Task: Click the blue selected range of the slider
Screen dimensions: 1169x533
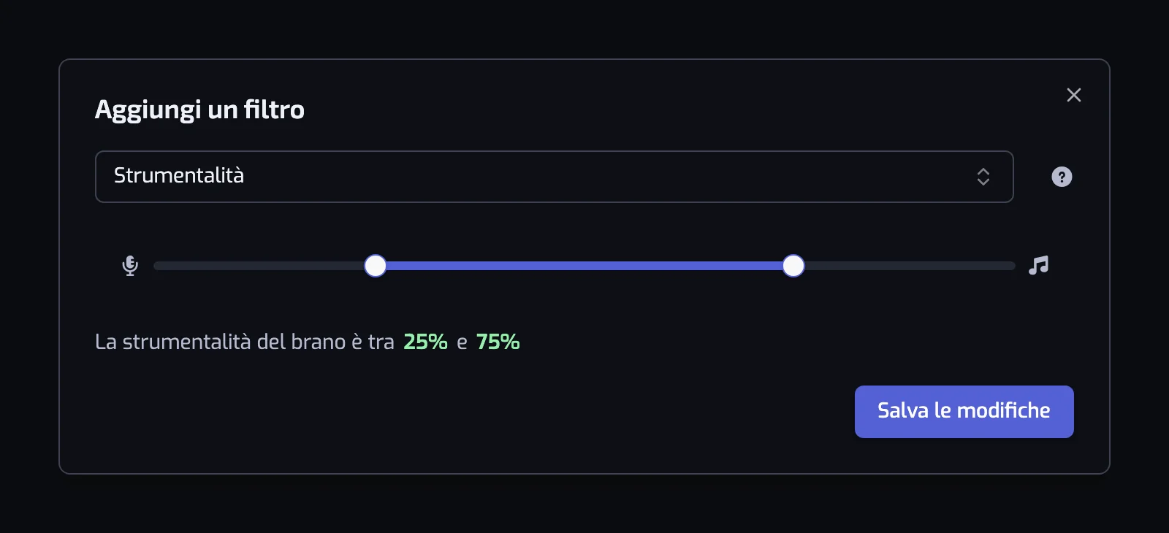Action: coord(584,266)
